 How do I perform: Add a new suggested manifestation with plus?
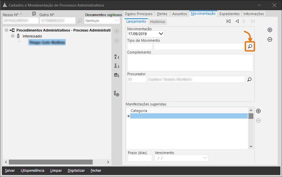click(258, 111)
